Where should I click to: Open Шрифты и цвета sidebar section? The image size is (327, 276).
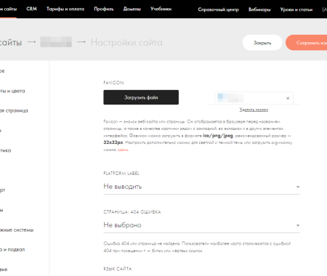12,91
